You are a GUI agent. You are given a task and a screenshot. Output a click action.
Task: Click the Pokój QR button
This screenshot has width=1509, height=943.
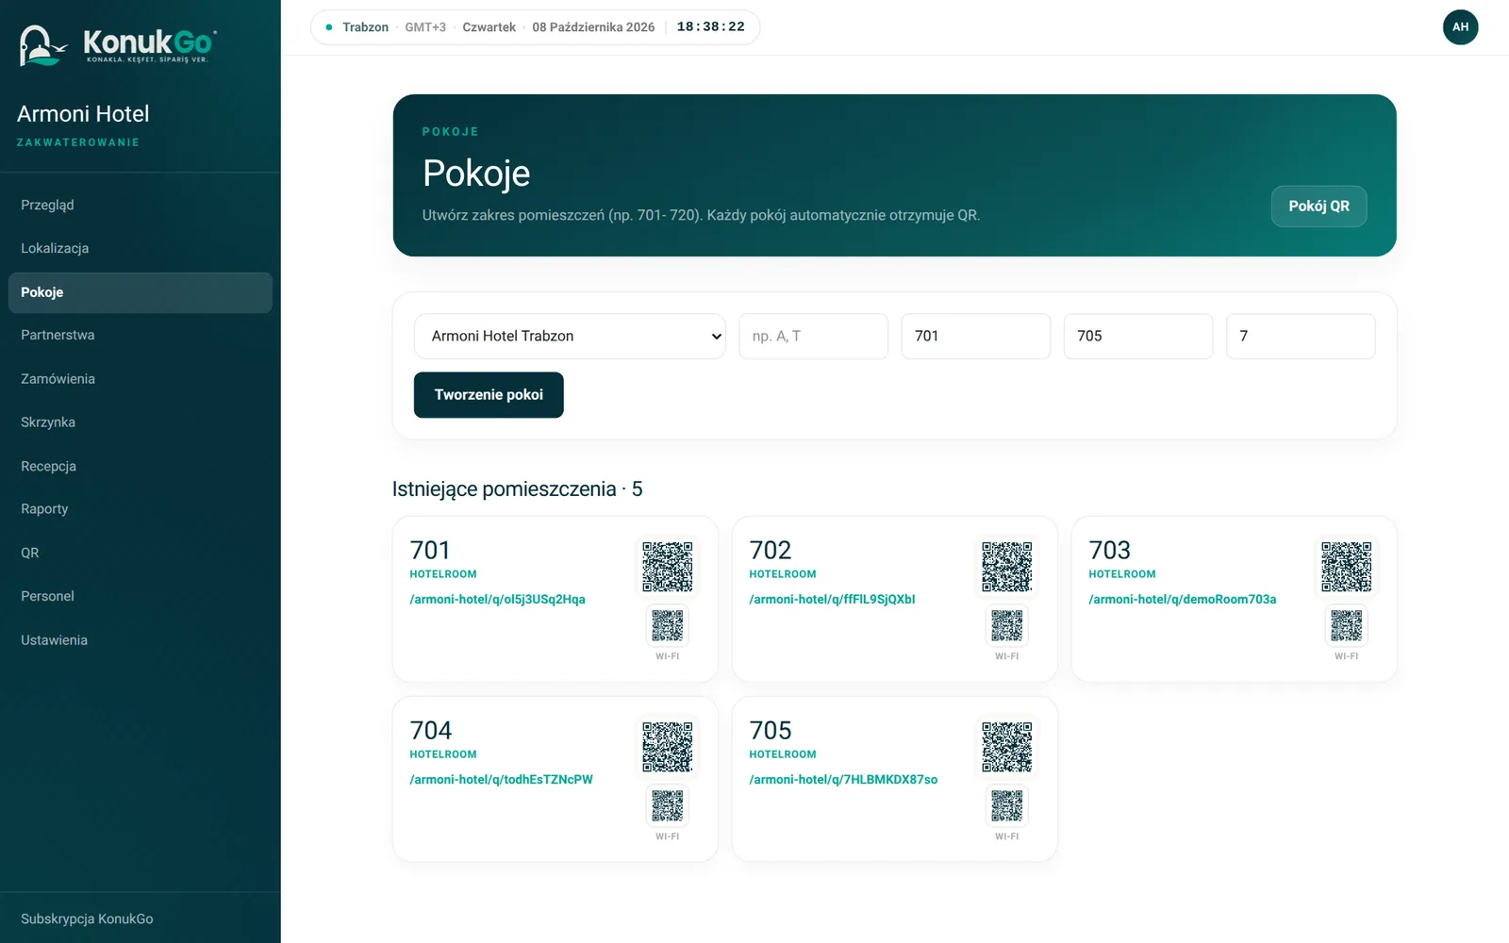1318,207
